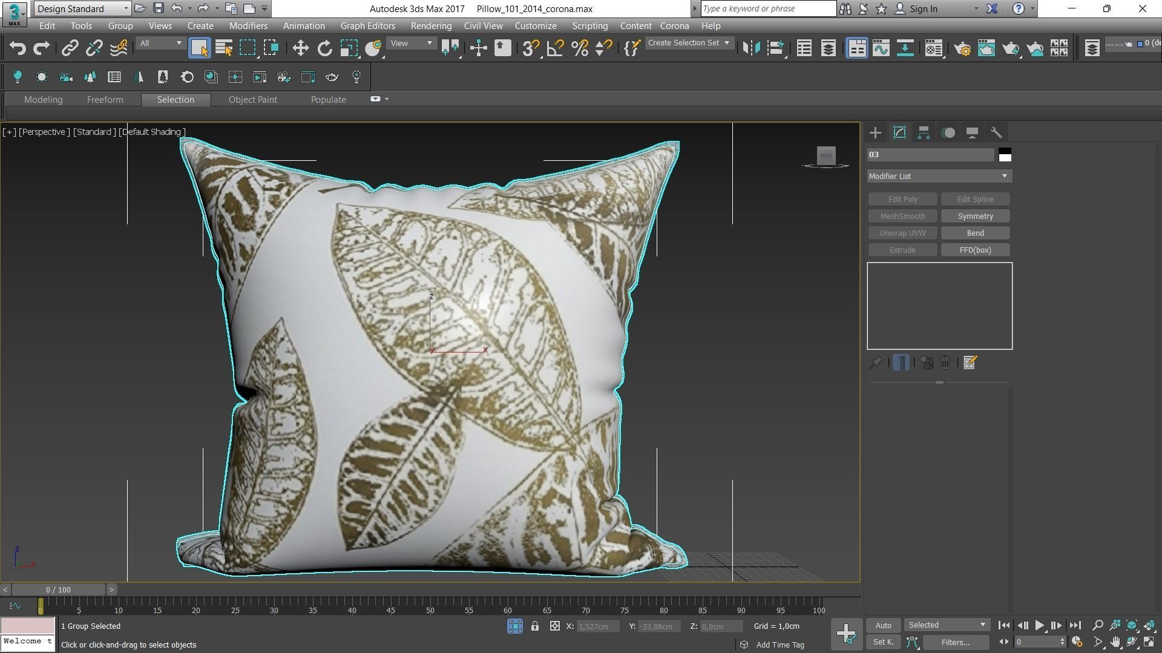Open the All selection filter dropdown

tap(160, 44)
